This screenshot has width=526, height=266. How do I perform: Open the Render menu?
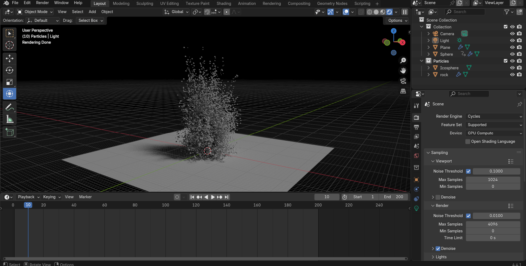click(42, 3)
